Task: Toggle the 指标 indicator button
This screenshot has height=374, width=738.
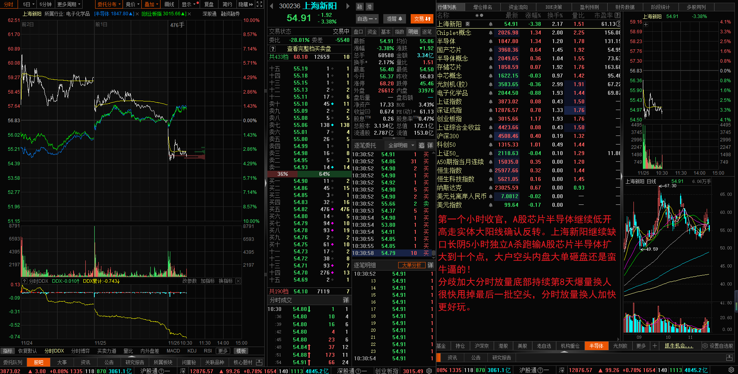Action: coord(7,351)
